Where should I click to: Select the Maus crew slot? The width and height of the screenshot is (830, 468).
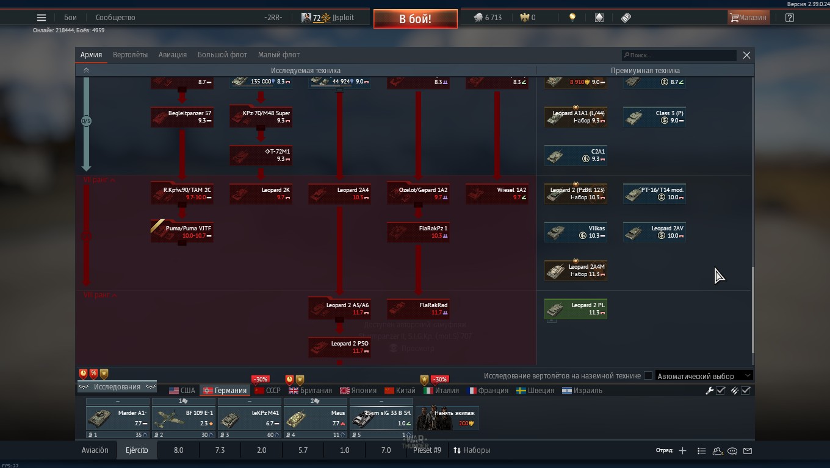(x=316, y=418)
